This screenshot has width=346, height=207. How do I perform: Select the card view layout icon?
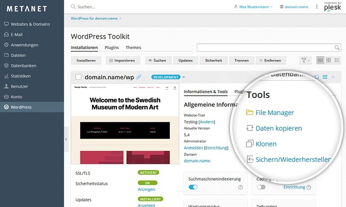[320, 60]
